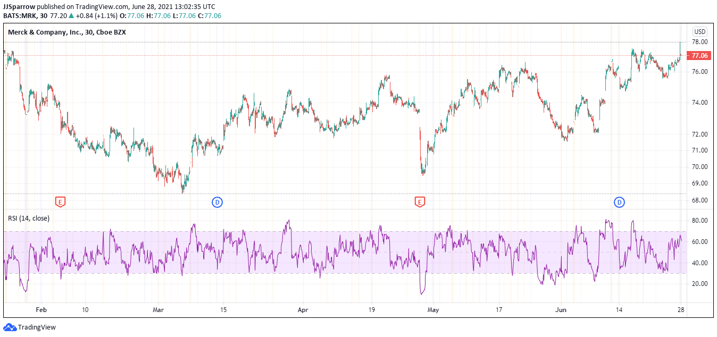
Task: Open the USD currency label
Action: point(699,31)
